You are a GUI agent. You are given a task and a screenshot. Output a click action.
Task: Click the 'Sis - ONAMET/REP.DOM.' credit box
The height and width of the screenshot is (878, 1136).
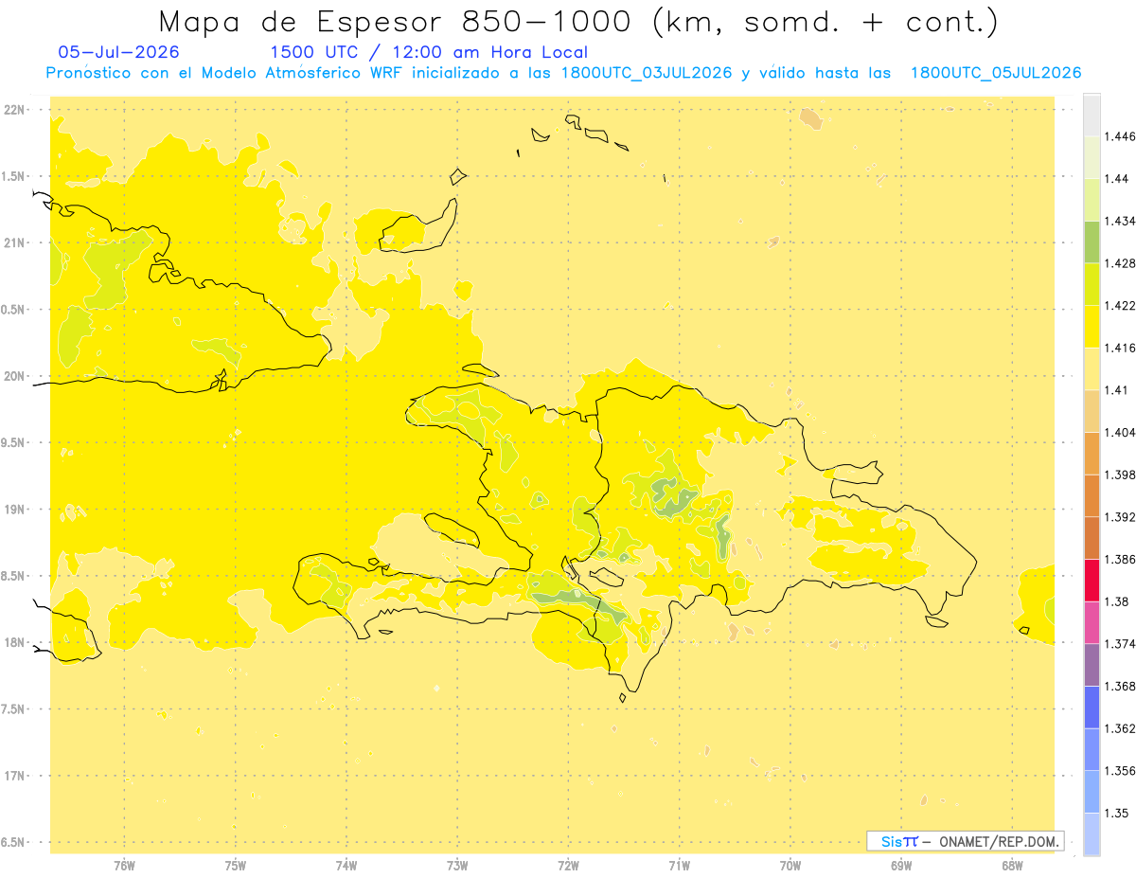[966, 841]
